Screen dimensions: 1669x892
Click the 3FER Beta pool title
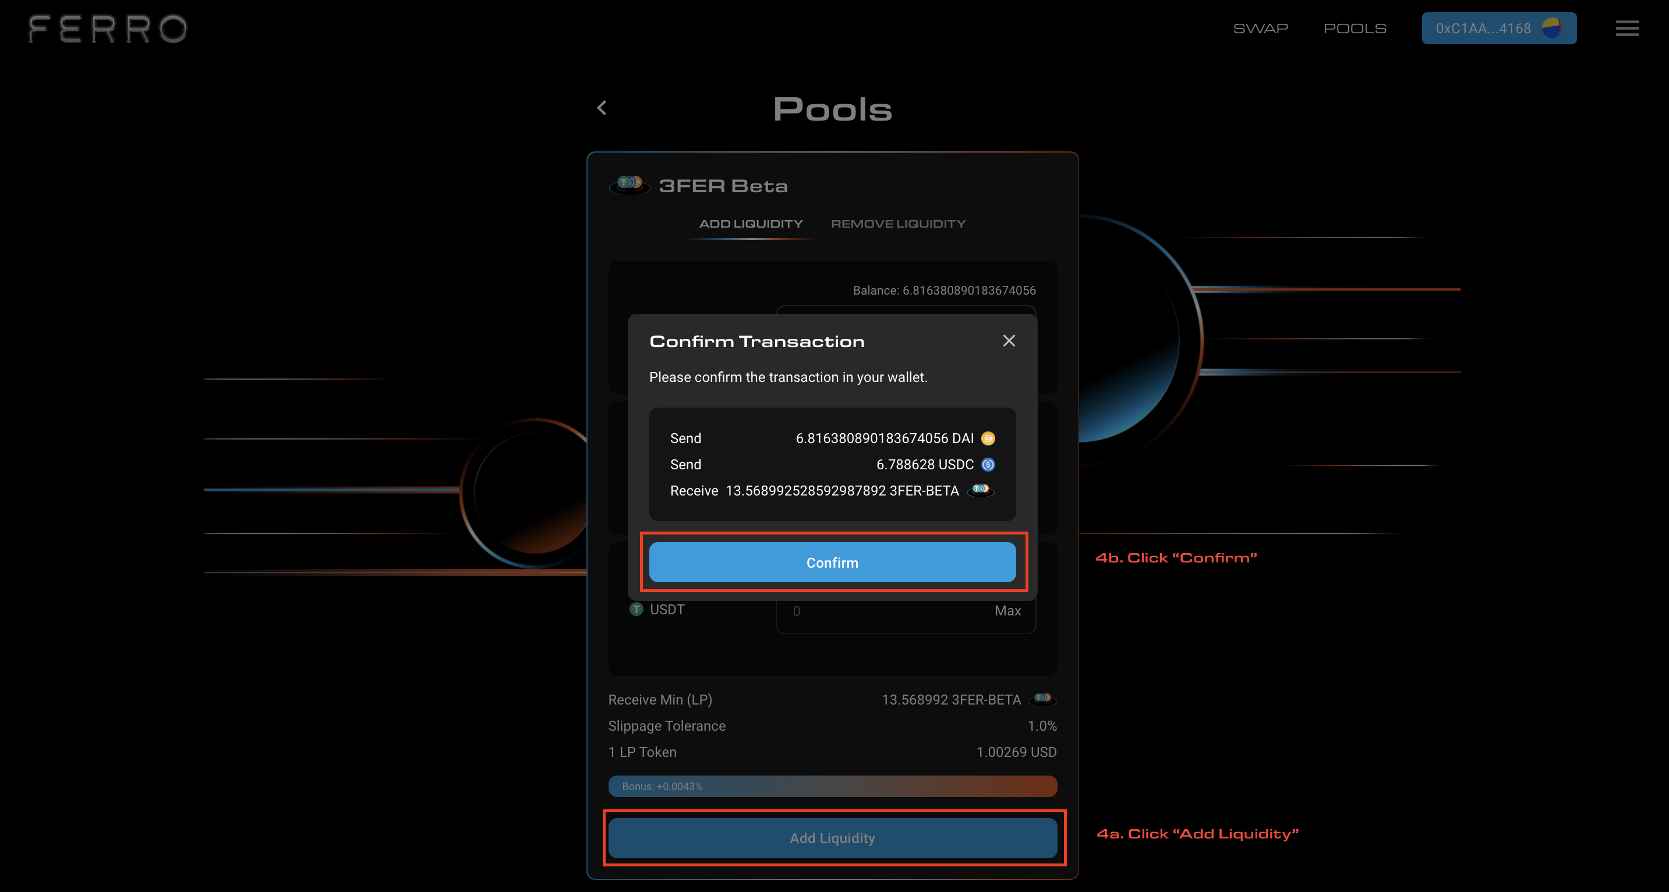pyautogui.click(x=723, y=186)
